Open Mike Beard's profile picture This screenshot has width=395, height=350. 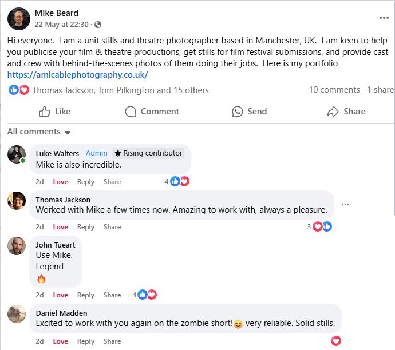18,19
